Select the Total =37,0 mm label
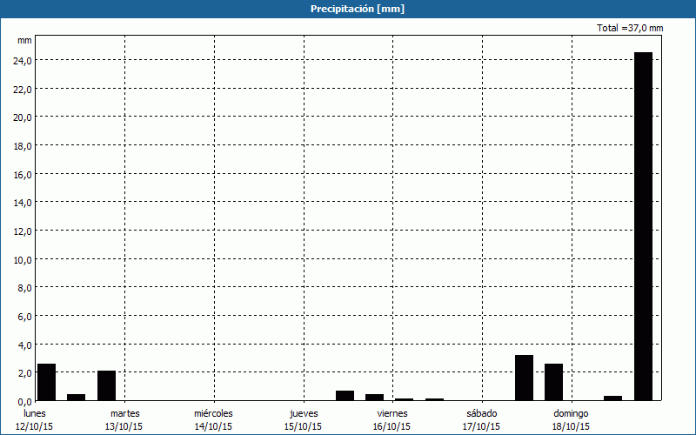Screen dimensions: 696x435 click(630, 28)
